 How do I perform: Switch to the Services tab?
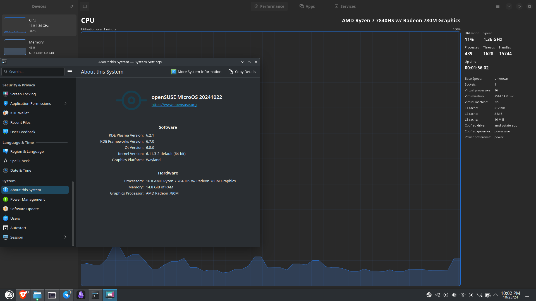pyautogui.click(x=345, y=6)
